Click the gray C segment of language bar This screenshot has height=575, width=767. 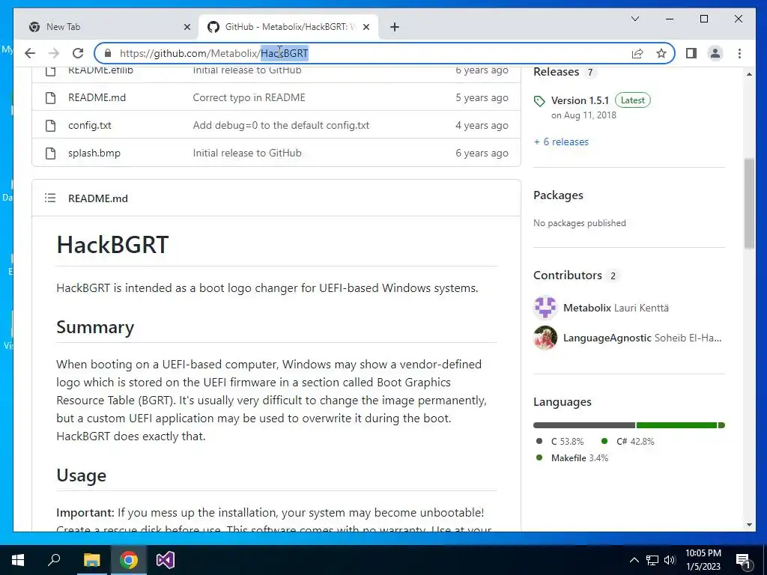pyautogui.click(x=584, y=425)
